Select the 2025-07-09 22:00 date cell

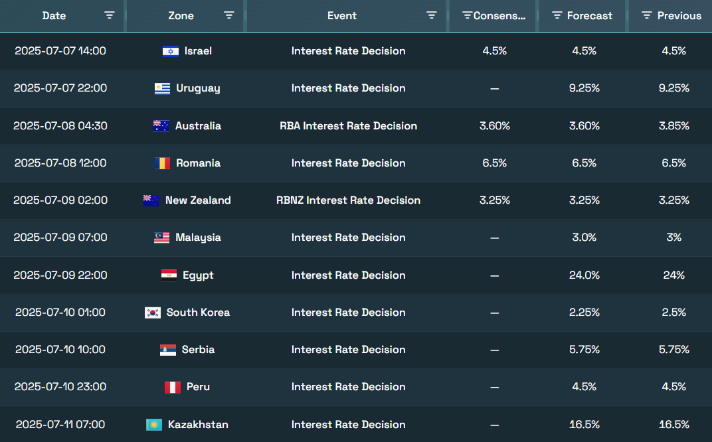(60, 275)
